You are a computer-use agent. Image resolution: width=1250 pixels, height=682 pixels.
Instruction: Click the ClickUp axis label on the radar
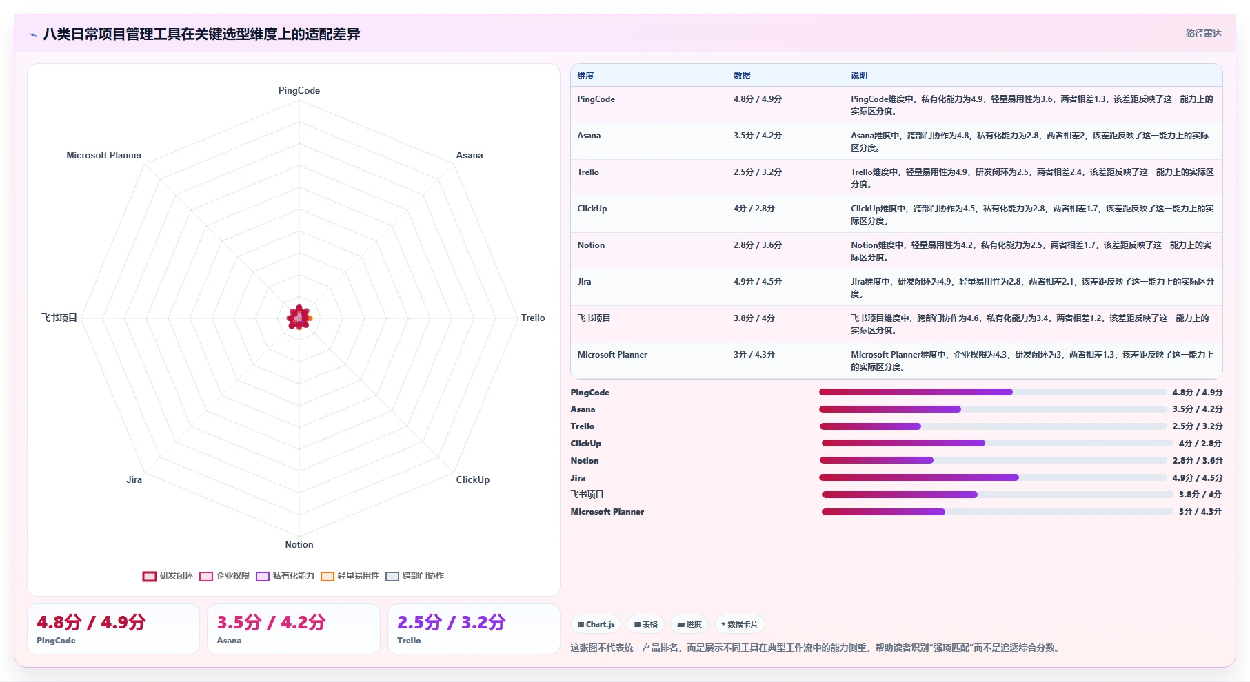click(x=473, y=480)
